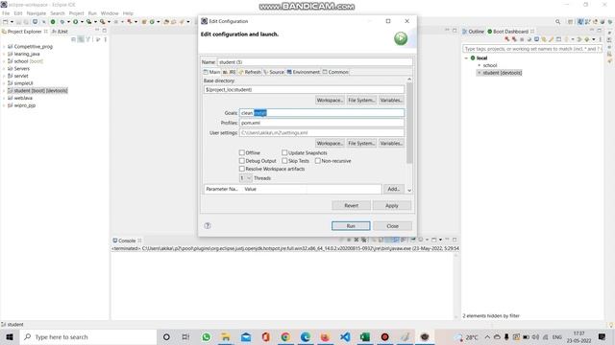Click the Boot Dashboard filter text field
The image size is (615, 345).
tap(531, 49)
